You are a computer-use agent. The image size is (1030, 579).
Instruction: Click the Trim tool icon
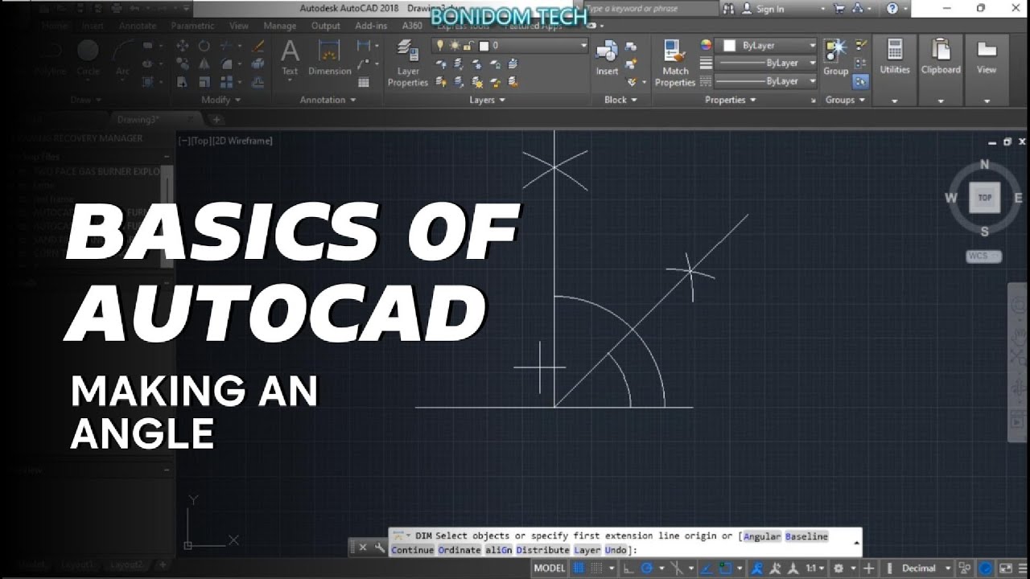[x=227, y=46]
